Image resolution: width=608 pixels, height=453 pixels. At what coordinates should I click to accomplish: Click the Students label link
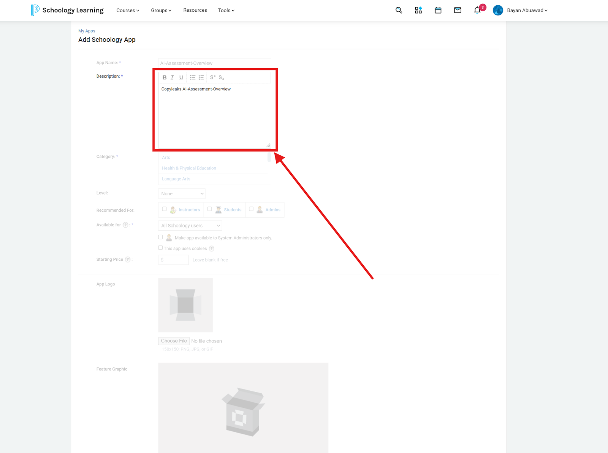click(233, 210)
